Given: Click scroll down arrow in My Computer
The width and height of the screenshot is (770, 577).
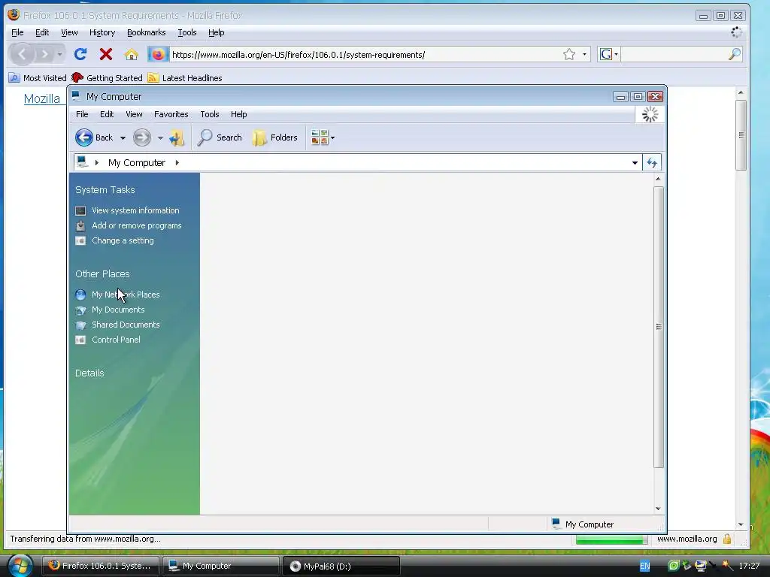Looking at the screenshot, I should point(659,509).
